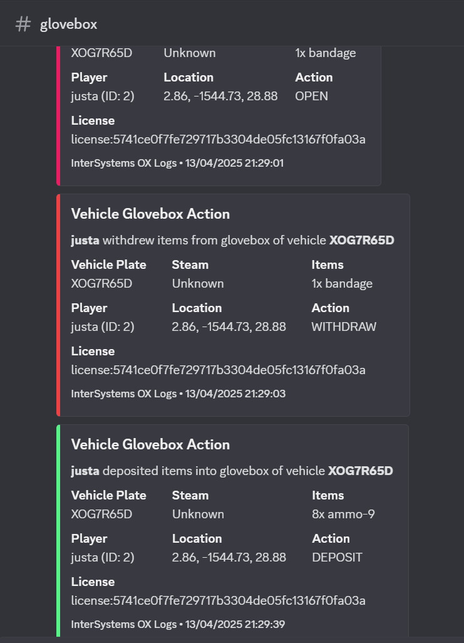
Task: Click the license string in deposited embed
Action: (x=218, y=600)
